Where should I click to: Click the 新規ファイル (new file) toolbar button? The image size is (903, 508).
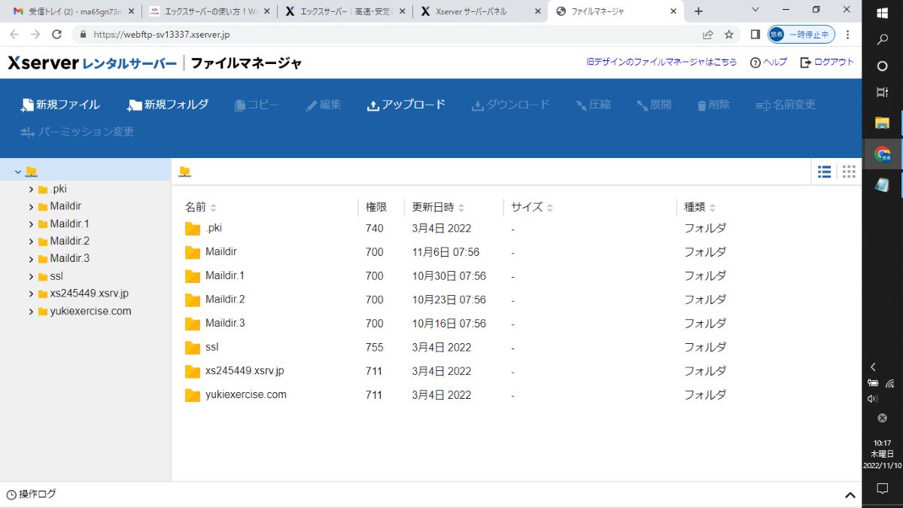tap(60, 105)
